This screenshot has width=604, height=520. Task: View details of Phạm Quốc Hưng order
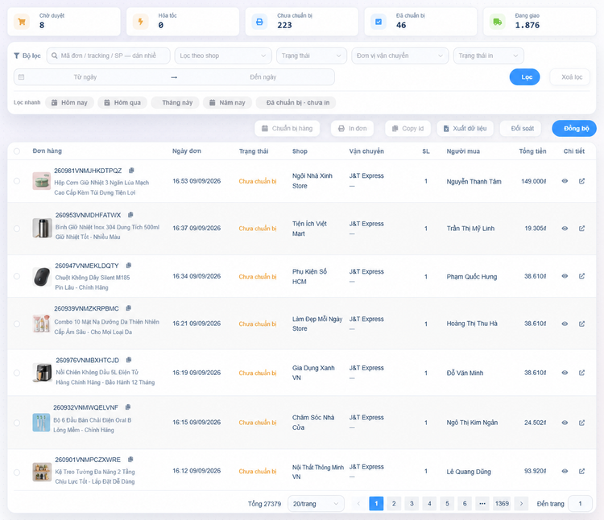pos(565,276)
